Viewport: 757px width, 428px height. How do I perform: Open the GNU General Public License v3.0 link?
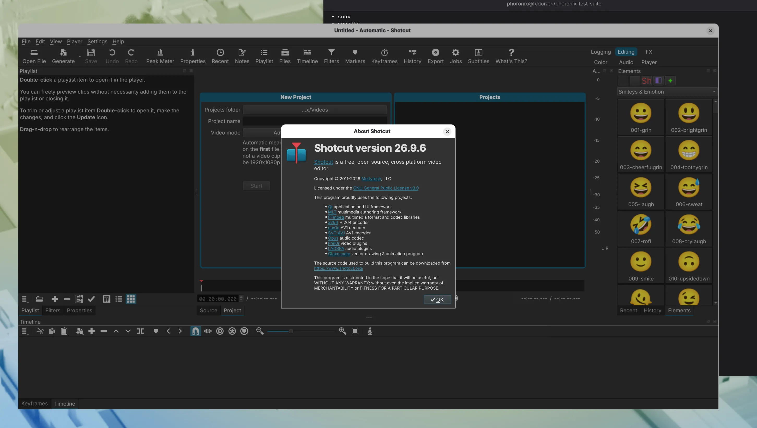click(386, 188)
